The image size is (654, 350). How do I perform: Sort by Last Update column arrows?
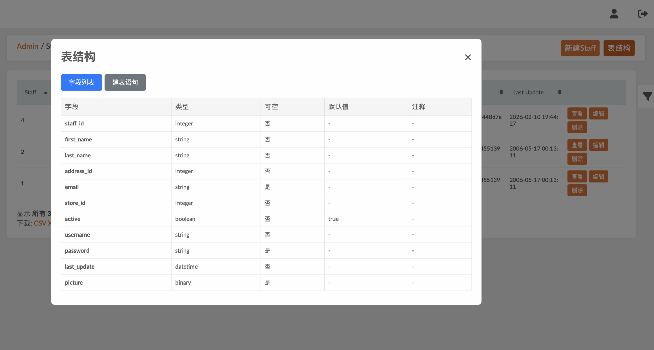[x=559, y=92]
